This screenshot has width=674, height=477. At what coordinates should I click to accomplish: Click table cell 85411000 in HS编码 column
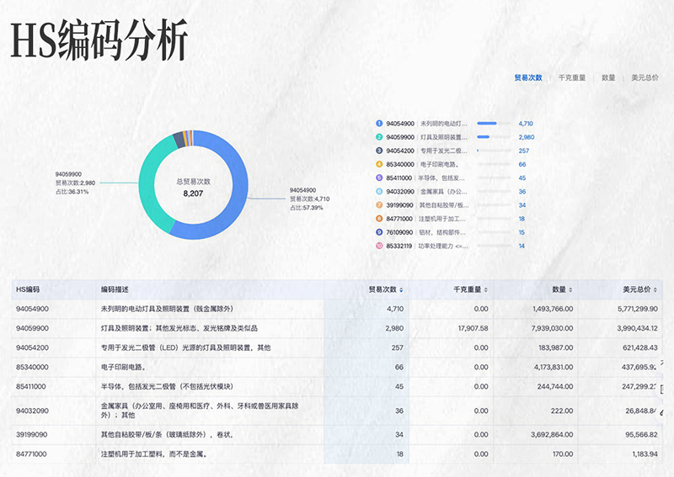click(31, 386)
